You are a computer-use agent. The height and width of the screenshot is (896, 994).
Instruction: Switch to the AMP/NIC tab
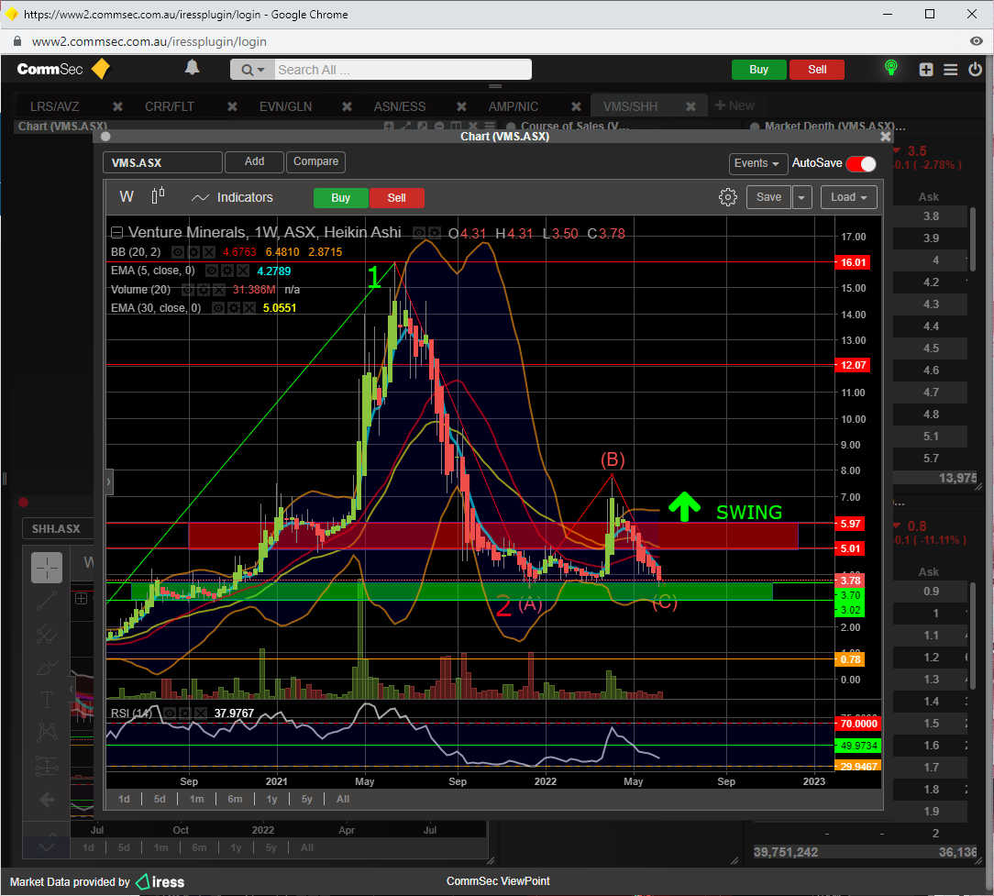point(513,106)
